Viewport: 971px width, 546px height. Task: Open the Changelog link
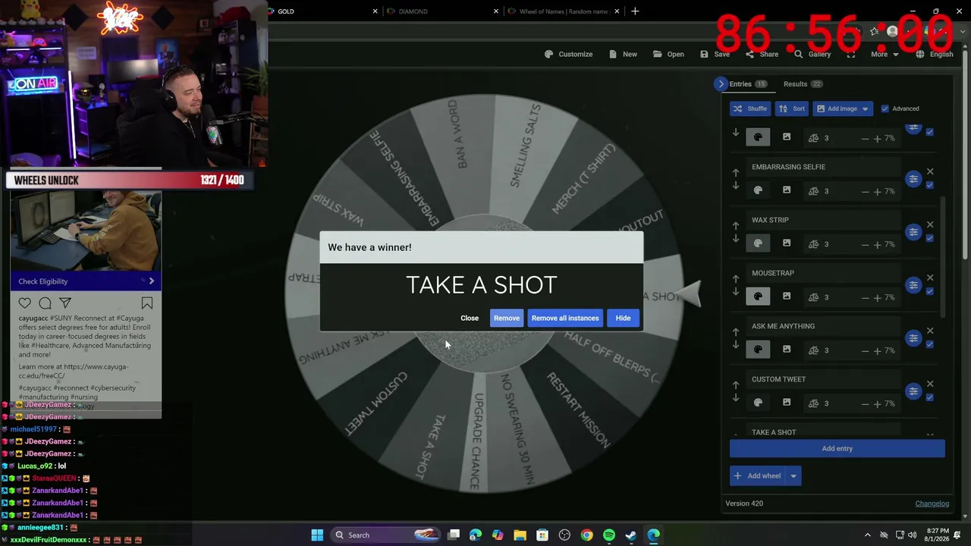pyautogui.click(x=932, y=504)
